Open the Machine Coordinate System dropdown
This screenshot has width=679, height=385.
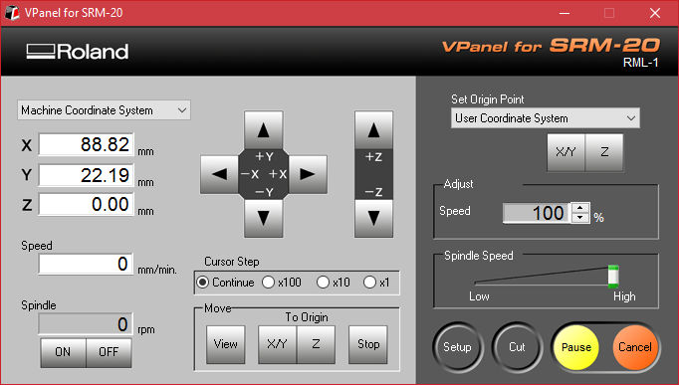[x=104, y=110]
